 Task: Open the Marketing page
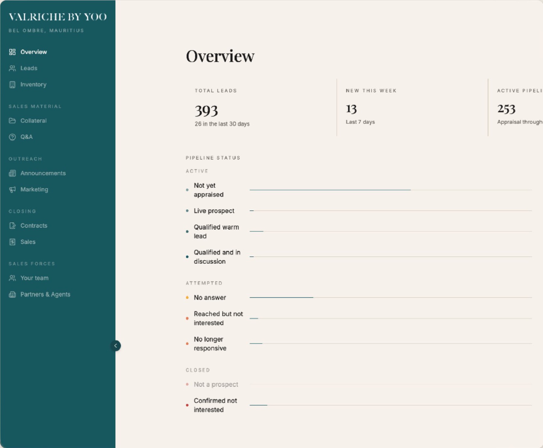[x=34, y=189]
